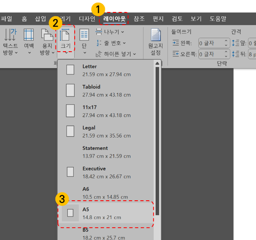The width and height of the screenshot is (256, 240).
Task: Click the Legal paper thumbnail icon
Action: point(70,131)
